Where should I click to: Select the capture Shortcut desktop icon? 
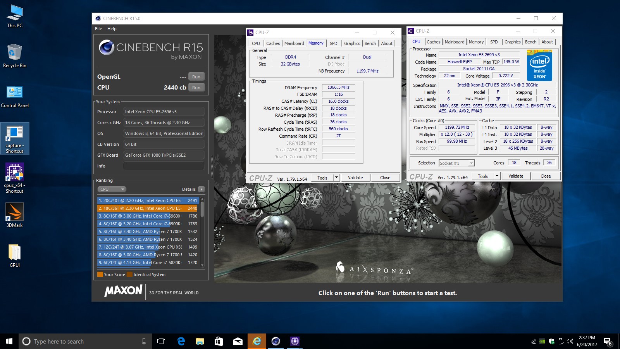click(x=15, y=138)
